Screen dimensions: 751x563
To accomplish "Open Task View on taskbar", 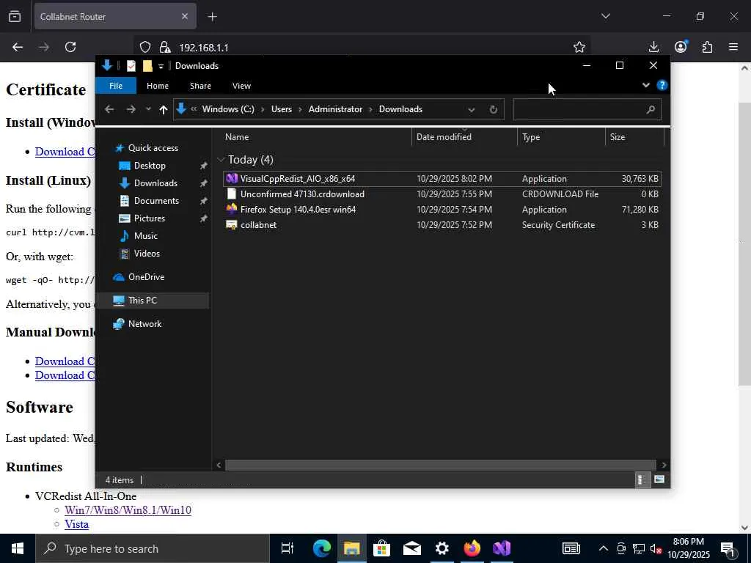I will click(287, 548).
